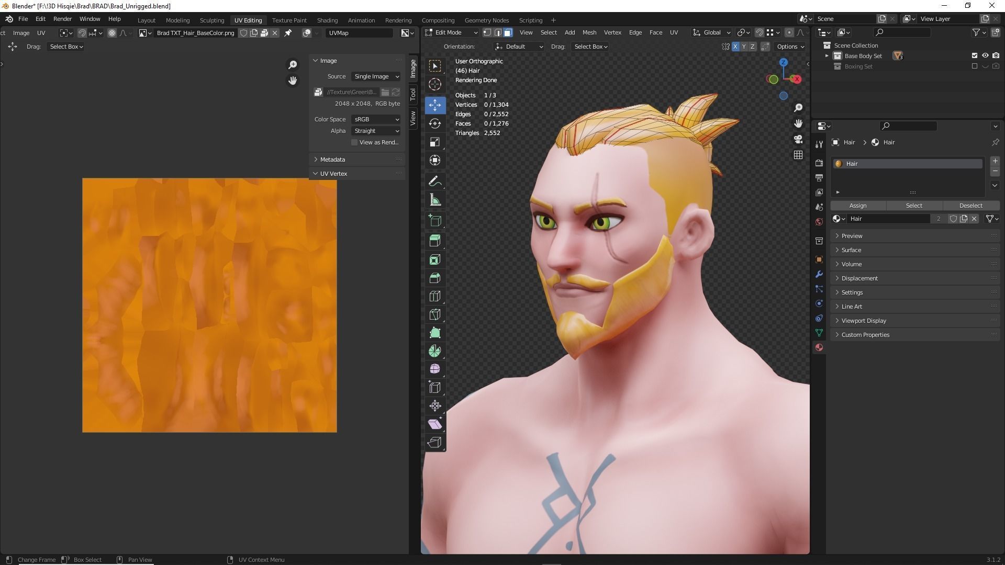Click the Deselect button

point(970,206)
